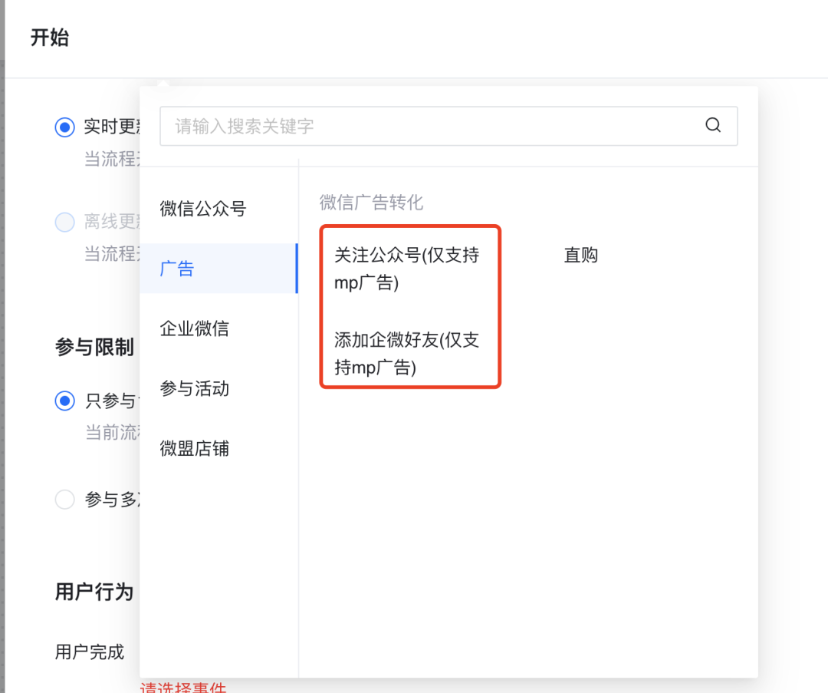Viewport: 828px width, 693px height.
Task: Choose the 直购 event option
Action: (x=581, y=255)
